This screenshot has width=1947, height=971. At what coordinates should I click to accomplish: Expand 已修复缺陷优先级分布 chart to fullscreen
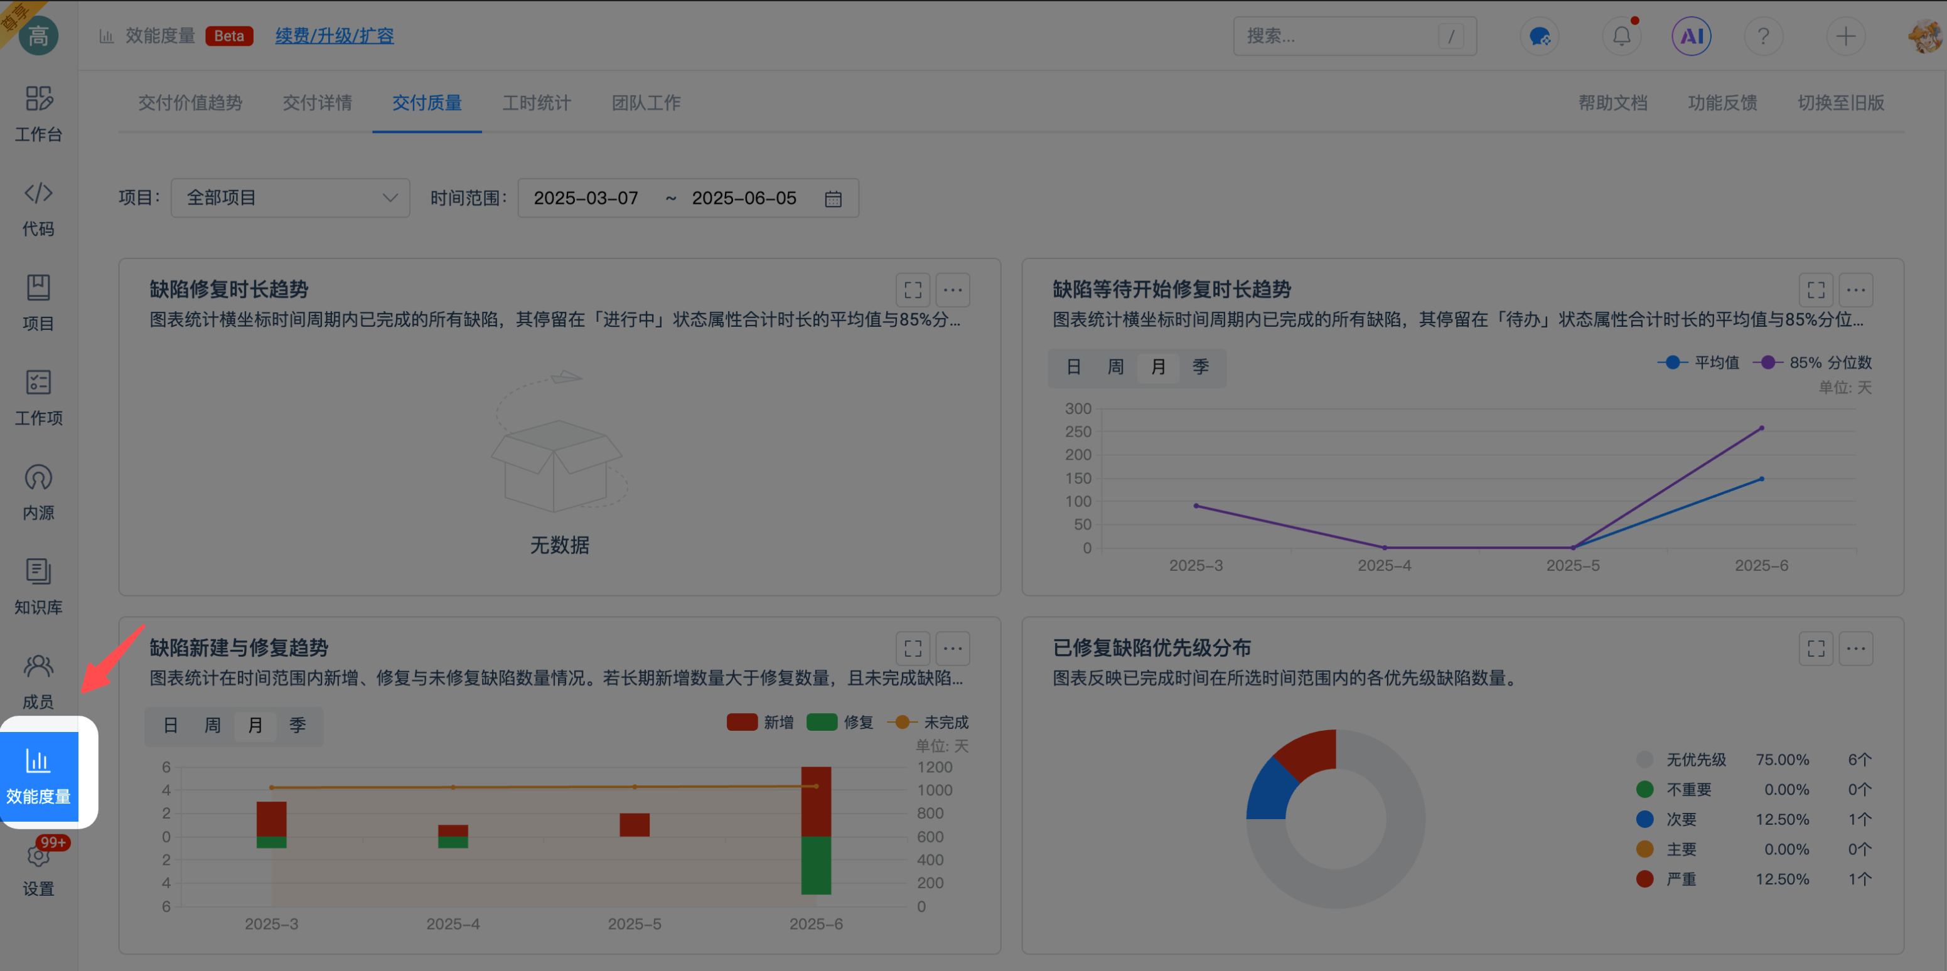pyautogui.click(x=1816, y=649)
